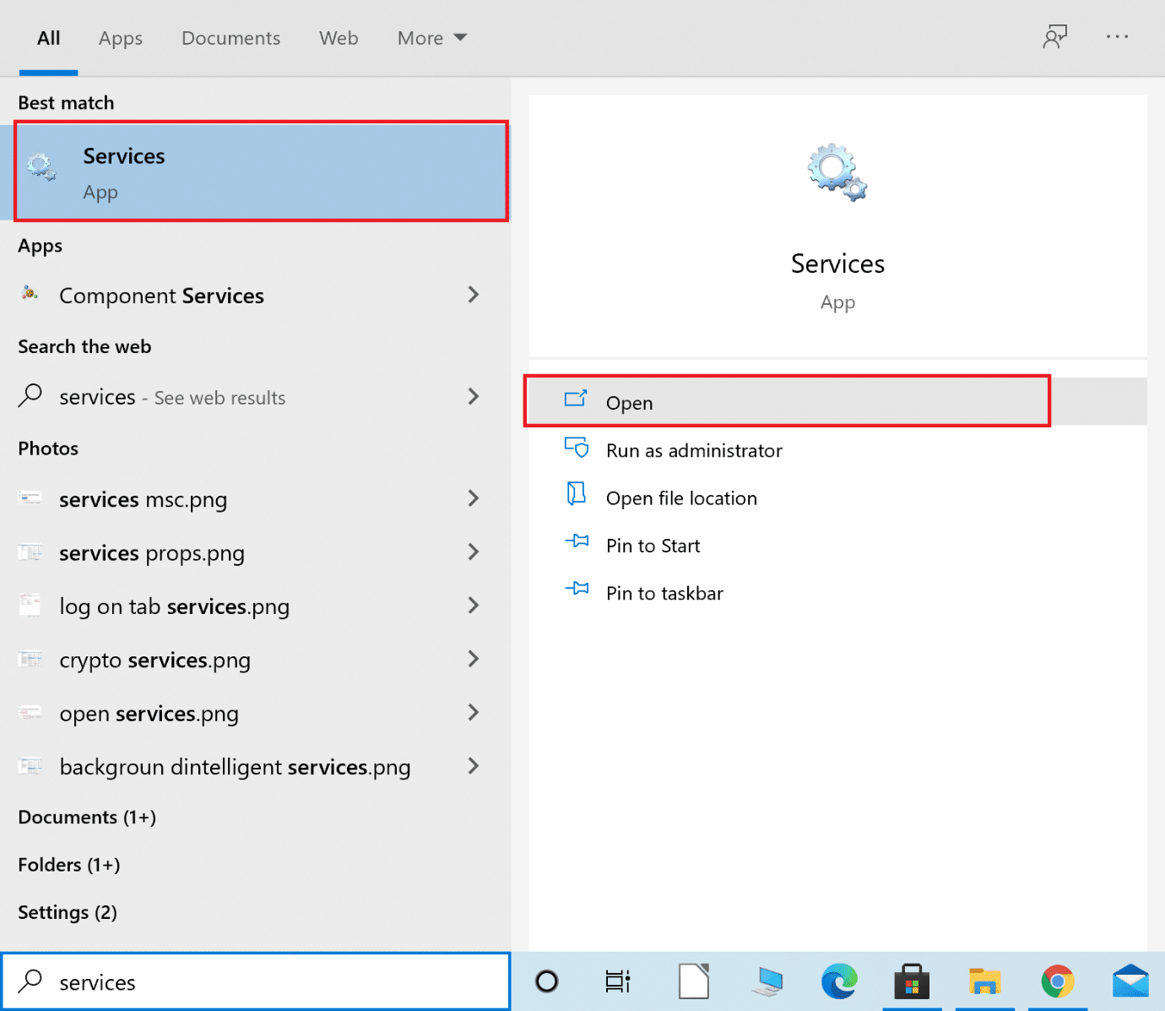Click Open to launch Services
Image resolution: width=1165 pixels, height=1011 pixels.
coord(629,402)
